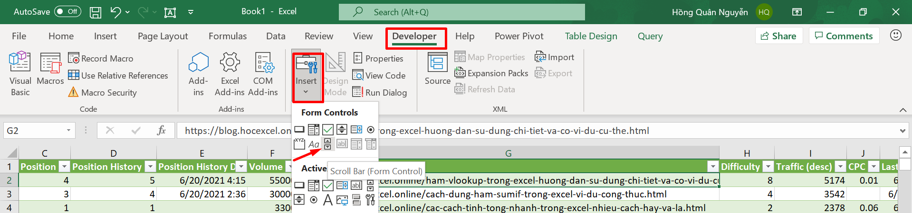Open Position column filter dropdown
912x213 pixels.
pos(64,167)
